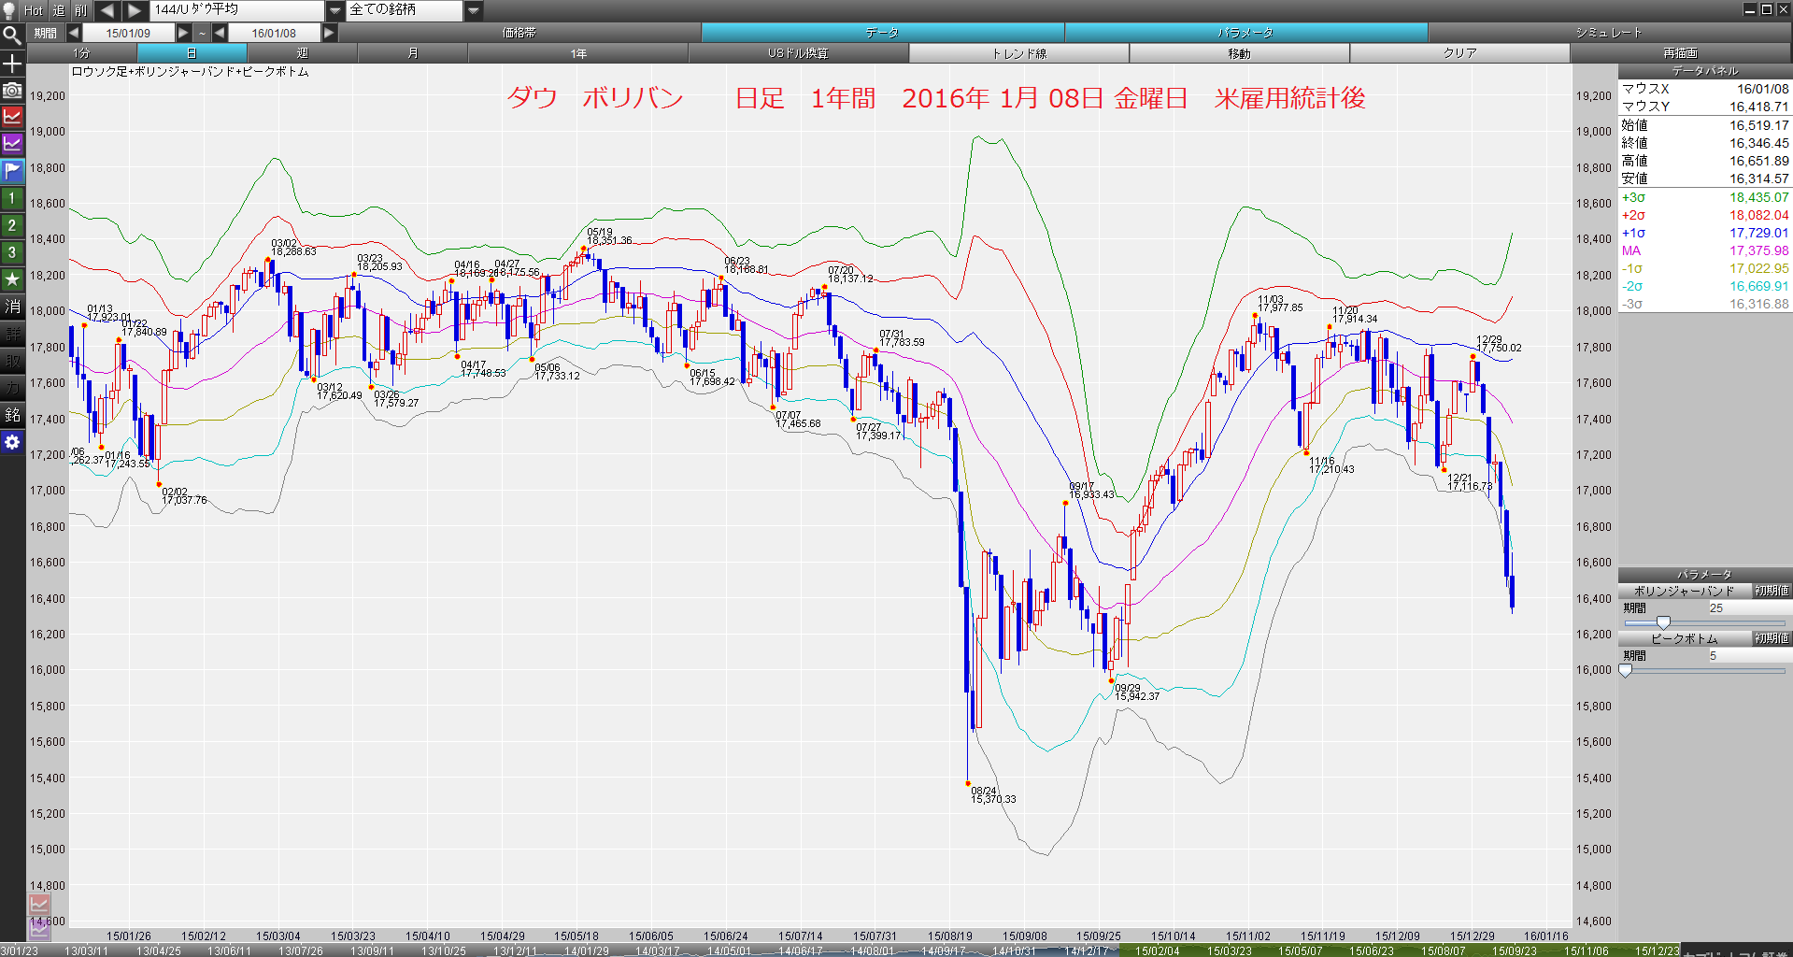Select the 1分 timeframe

click(82, 53)
